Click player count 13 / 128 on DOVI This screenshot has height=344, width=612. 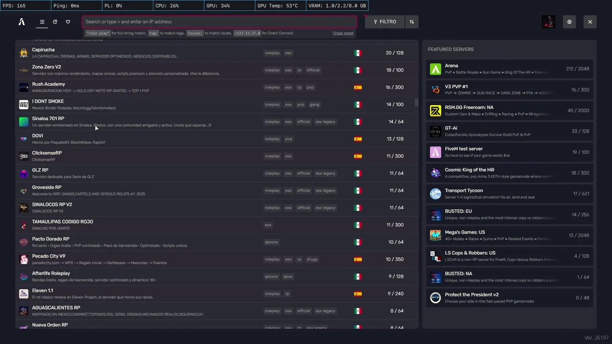click(395, 139)
